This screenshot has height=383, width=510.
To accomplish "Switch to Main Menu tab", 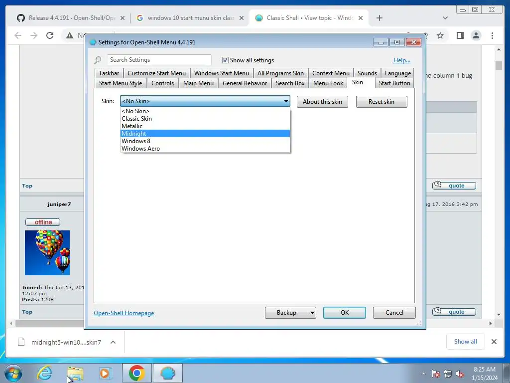I will pos(198,83).
